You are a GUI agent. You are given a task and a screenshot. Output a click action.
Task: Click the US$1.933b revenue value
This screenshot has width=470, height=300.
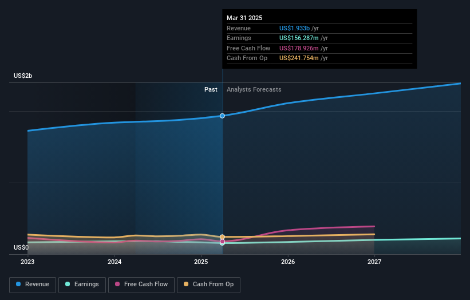[x=294, y=28]
